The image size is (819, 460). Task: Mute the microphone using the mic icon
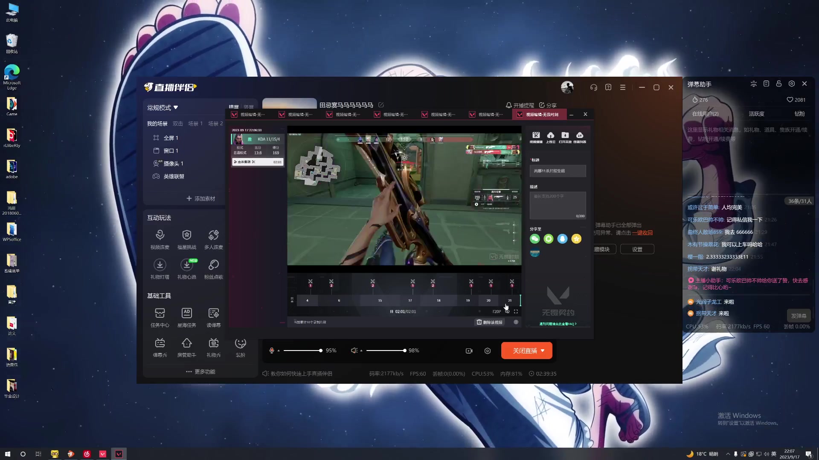point(272,351)
